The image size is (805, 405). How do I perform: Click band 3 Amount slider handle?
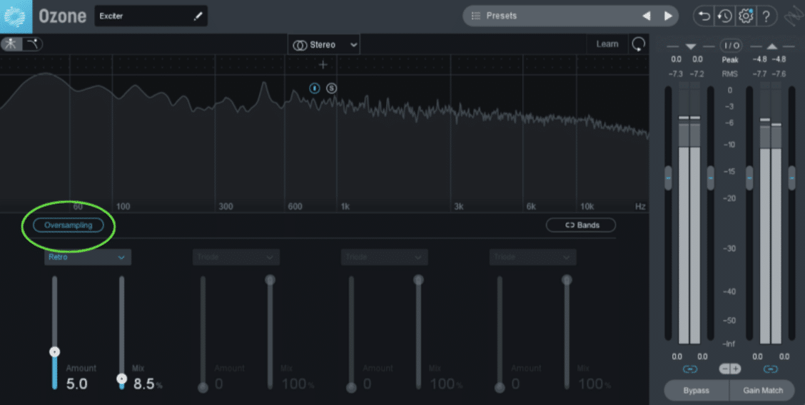(x=351, y=388)
